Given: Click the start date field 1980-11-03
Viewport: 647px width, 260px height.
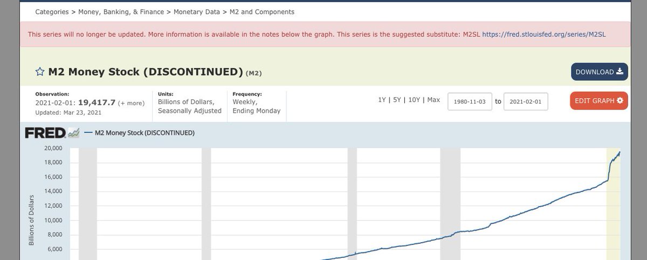Looking at the screenshot, I should [x=470, y=101].
